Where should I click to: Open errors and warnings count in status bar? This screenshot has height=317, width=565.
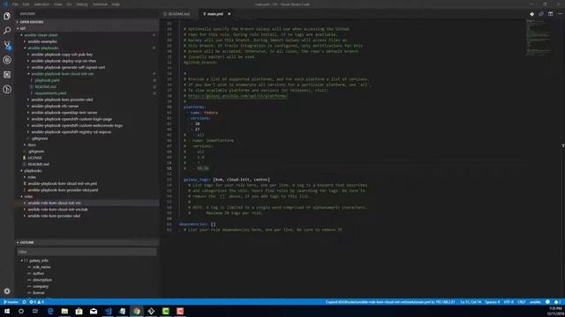(x=37, y=302)
